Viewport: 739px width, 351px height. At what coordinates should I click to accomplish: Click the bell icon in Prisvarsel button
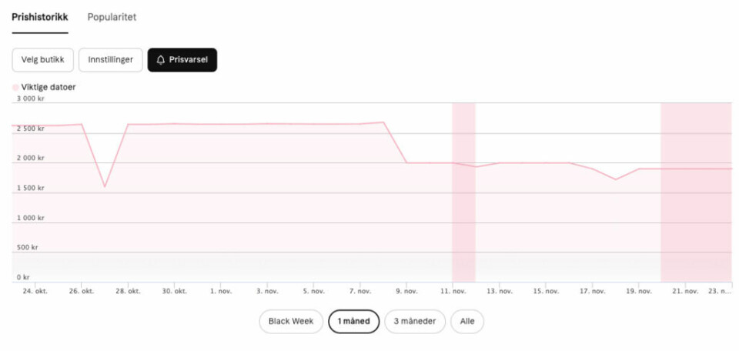click(x=161, y=60)
